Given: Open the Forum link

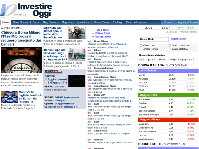Looking at the screenshot, I should click(168, 22).
